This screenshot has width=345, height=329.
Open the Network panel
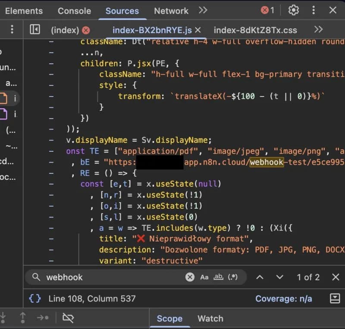coord(171,11)
